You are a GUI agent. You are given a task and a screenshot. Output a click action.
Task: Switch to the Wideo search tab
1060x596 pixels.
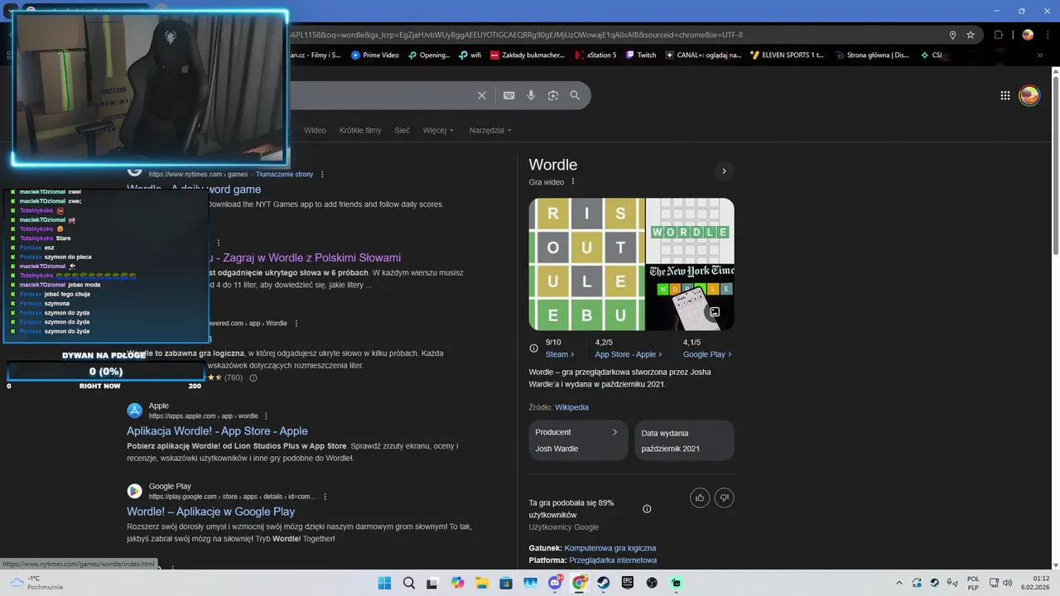315,130
